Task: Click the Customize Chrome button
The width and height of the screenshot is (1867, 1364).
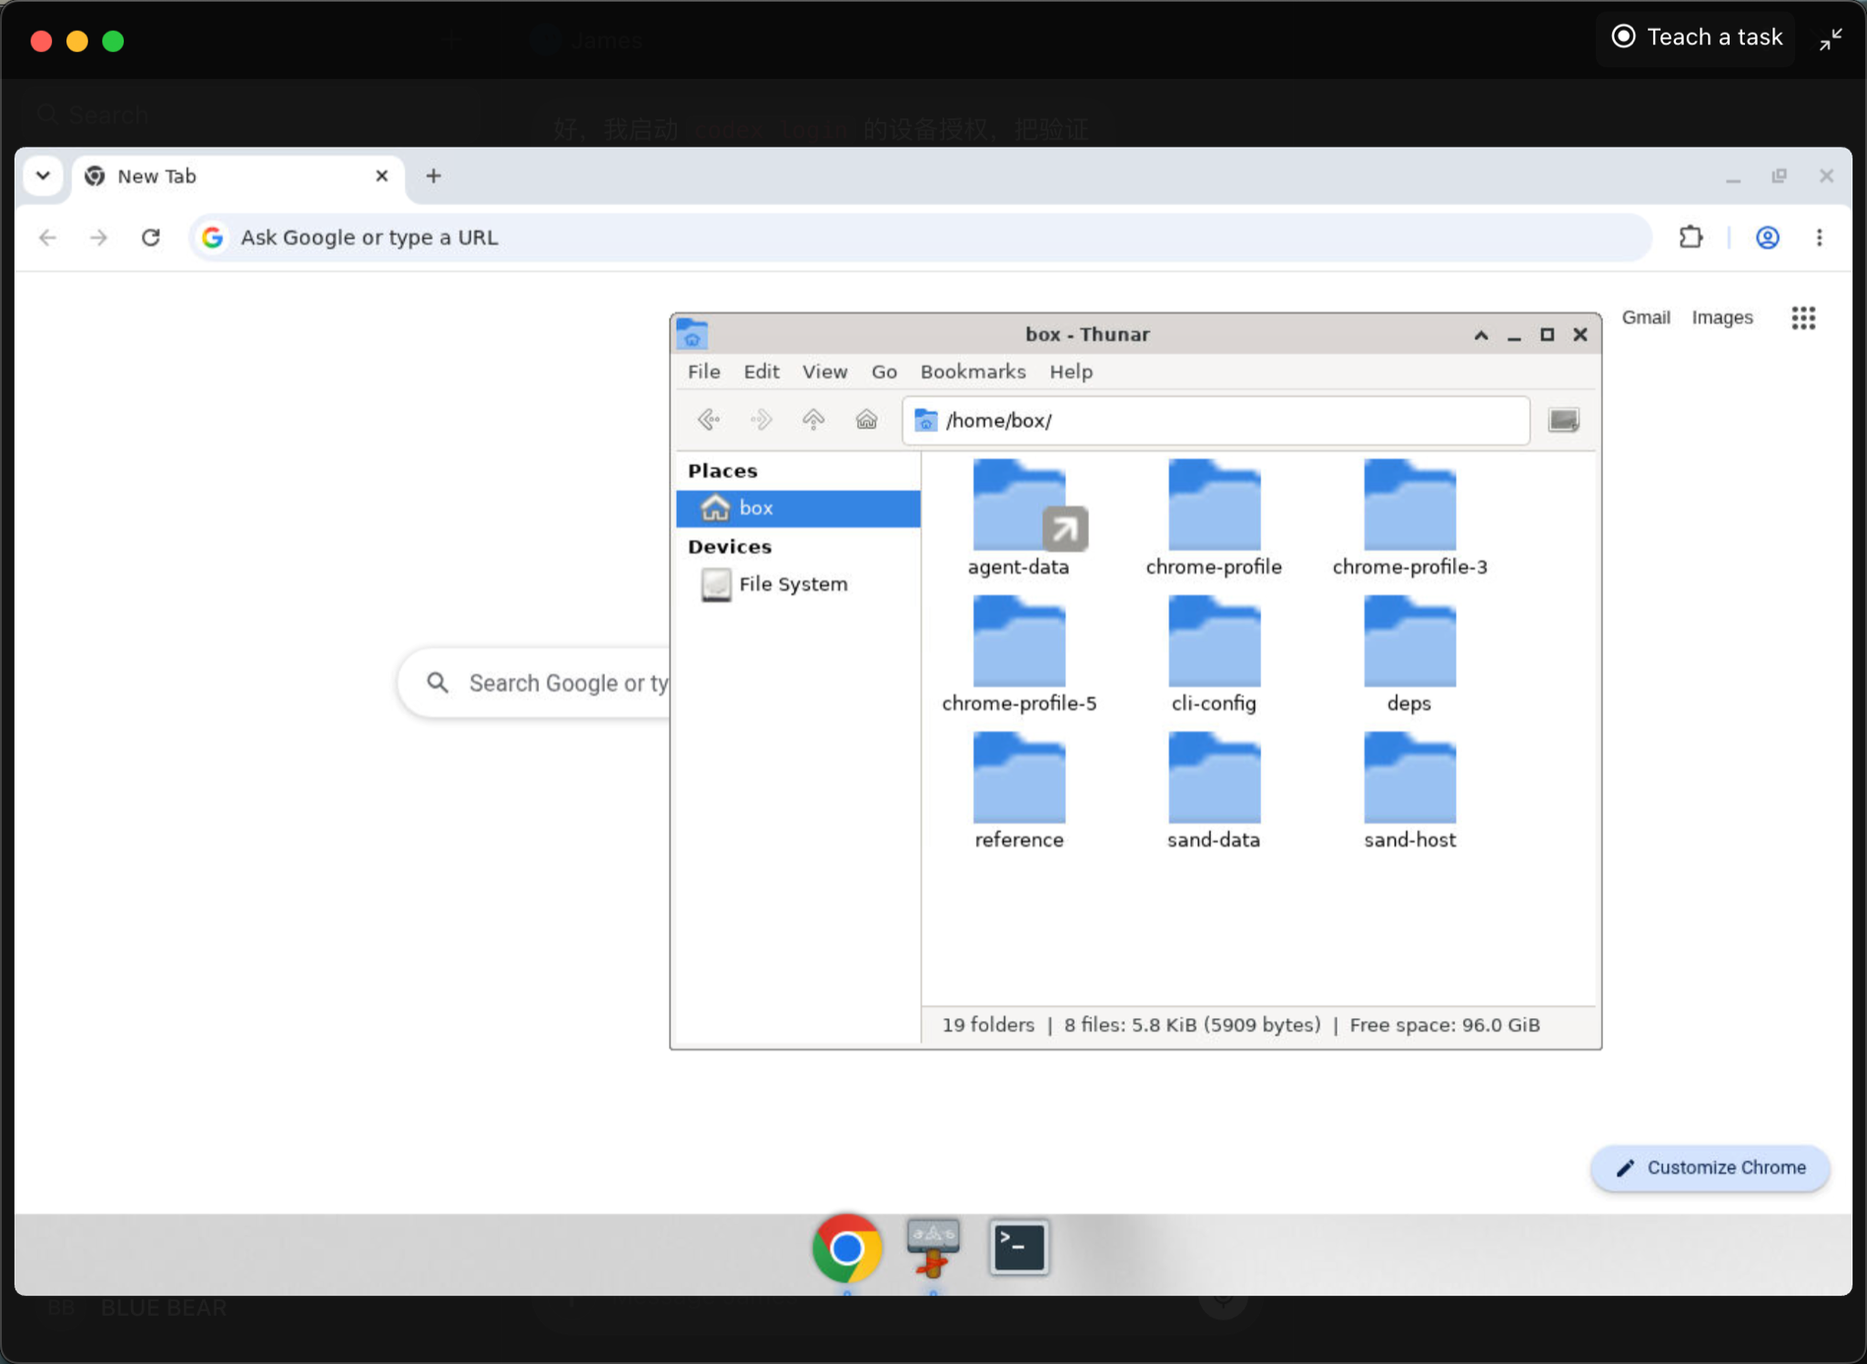Action: click(1710, 1167)
